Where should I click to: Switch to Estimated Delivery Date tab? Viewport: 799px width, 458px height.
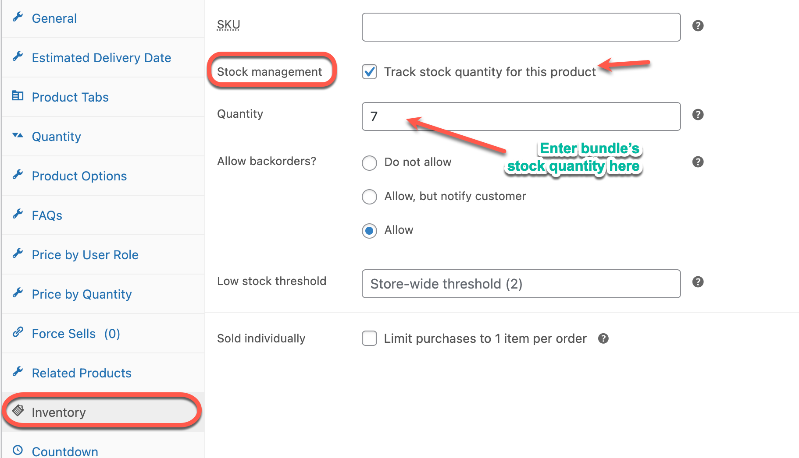[x=101, y=58]
